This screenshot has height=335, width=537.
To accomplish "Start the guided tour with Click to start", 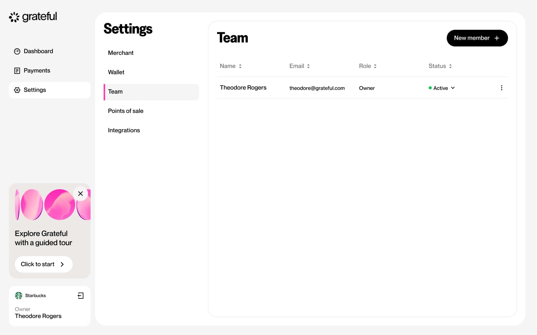I will point(43,264).
